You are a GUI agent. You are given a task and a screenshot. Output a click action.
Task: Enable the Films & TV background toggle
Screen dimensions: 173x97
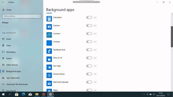coord(89,58)
